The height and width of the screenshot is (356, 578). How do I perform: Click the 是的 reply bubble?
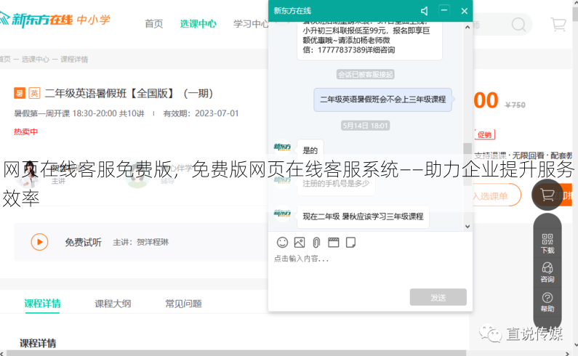[310, 150]
